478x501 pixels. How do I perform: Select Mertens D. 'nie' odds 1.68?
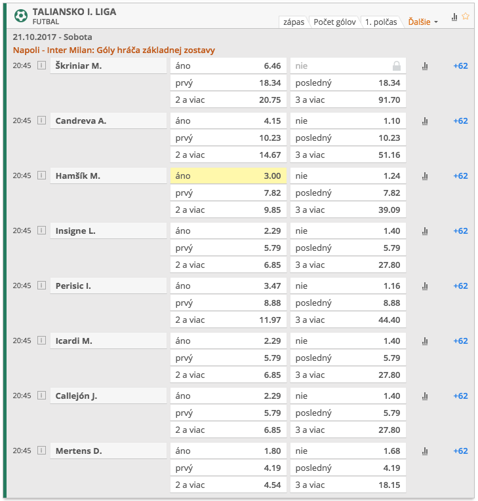coord(348,451)
